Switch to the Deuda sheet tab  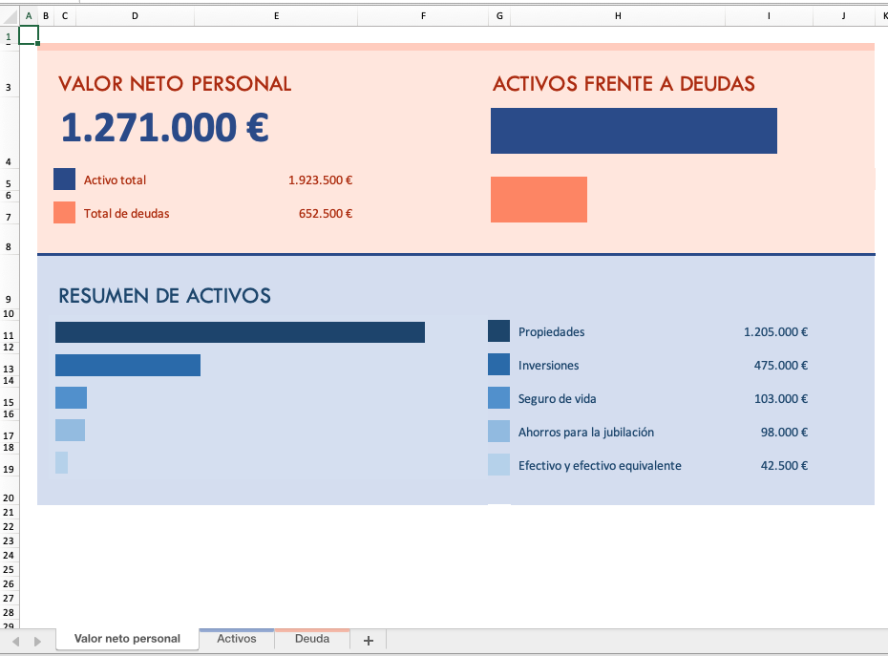pyautogui.click(x=312, y=639)
